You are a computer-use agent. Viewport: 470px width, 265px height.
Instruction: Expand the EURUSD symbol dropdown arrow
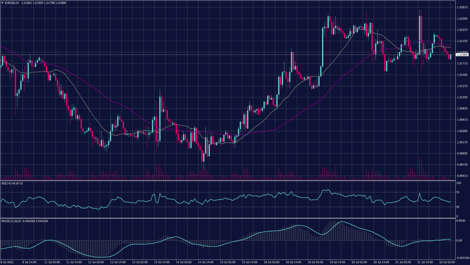coord(3,3)
